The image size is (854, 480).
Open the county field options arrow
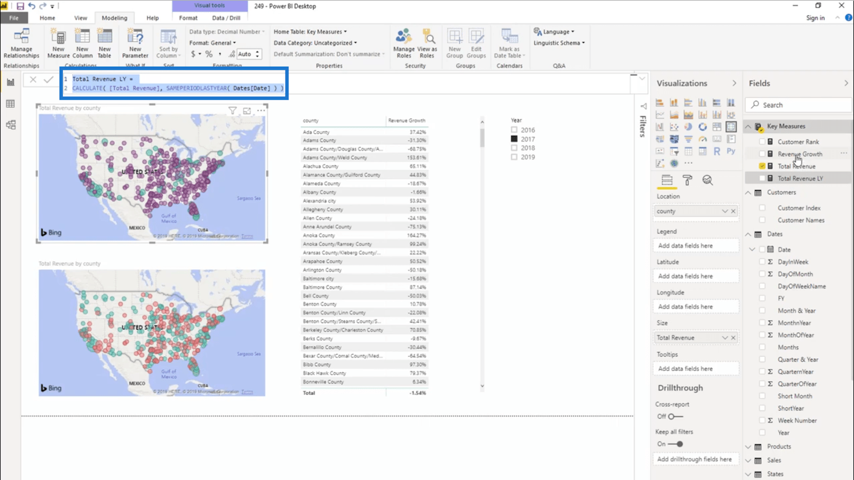point(725,211)
